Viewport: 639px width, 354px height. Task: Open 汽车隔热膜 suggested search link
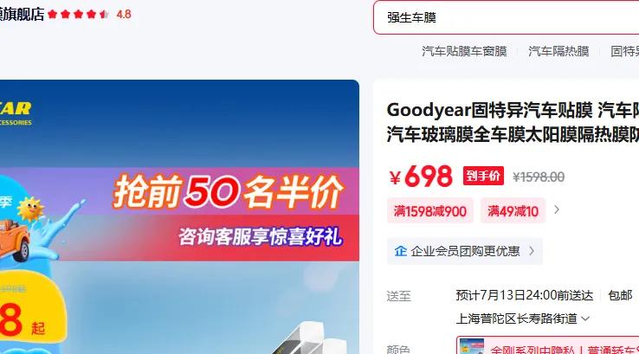pos(558,51)
